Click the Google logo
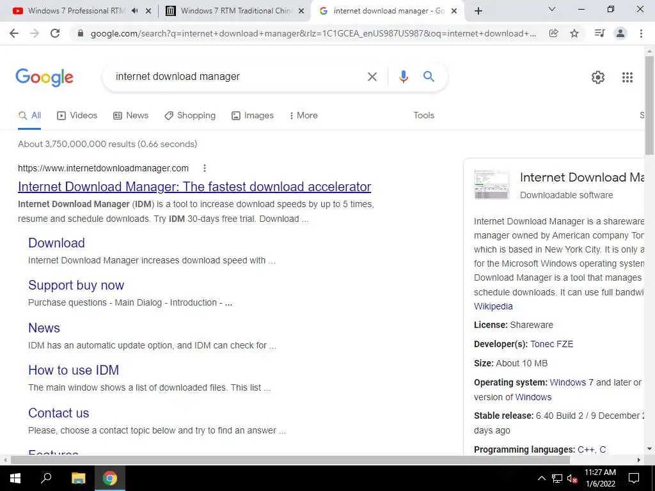Image resolution: width=655 pixels, height=491 pixels. click(44, 77)
